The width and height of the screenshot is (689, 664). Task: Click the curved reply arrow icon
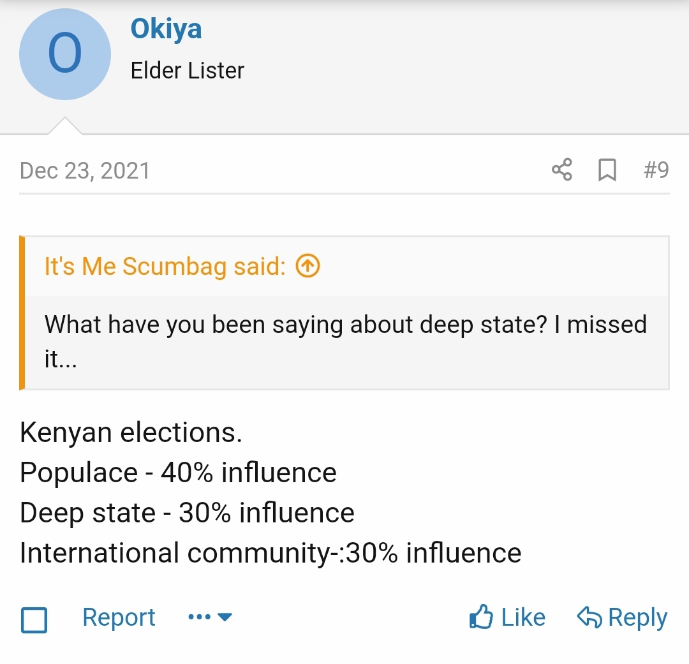pos(589,617)
